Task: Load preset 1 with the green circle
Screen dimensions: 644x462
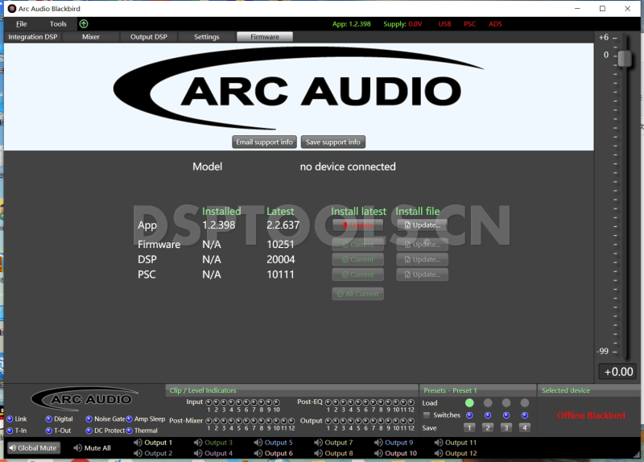Action: (469, 403)
